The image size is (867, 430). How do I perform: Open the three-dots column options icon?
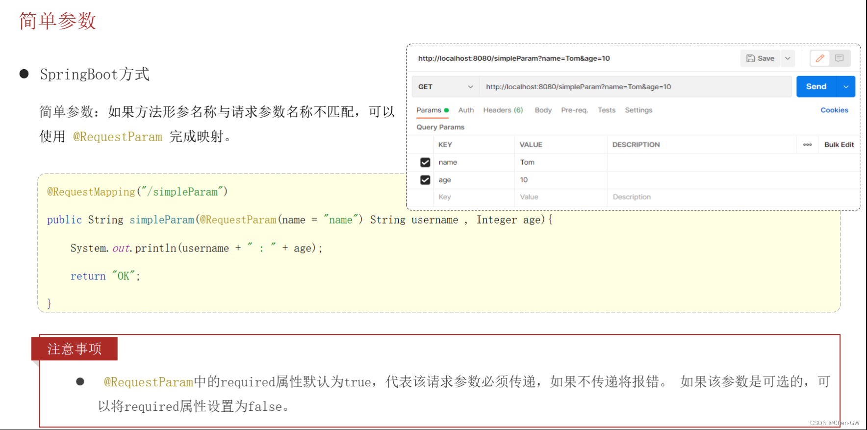click(x=807, y=145)
